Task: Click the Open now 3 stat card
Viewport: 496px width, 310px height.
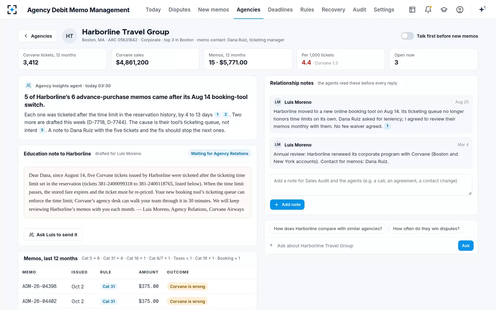Action: click(x=434, y=59)
